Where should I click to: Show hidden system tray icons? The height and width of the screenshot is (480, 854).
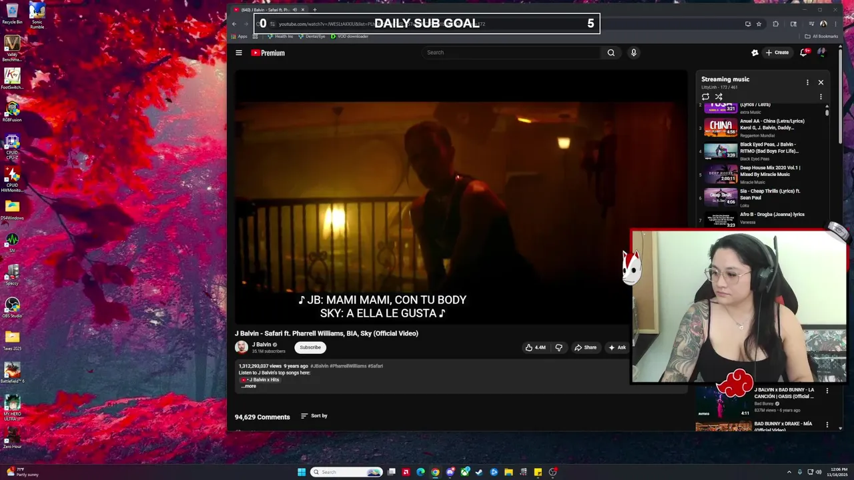pos(789,472)
